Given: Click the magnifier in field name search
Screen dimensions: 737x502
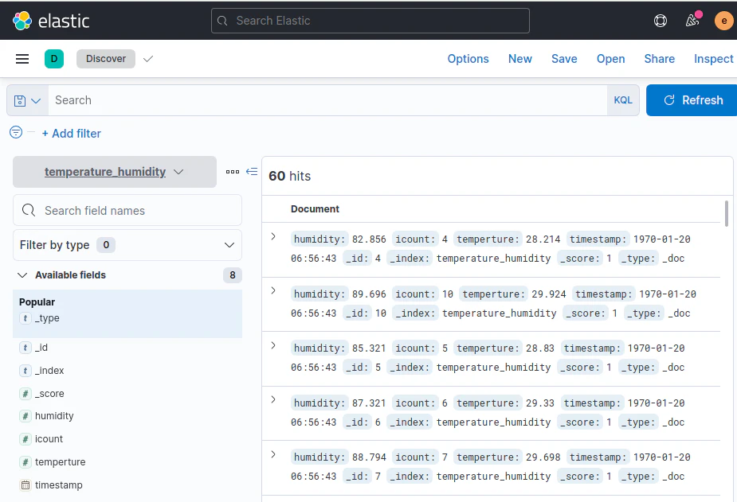Looking at the screenshot, I should click(29, 210).
